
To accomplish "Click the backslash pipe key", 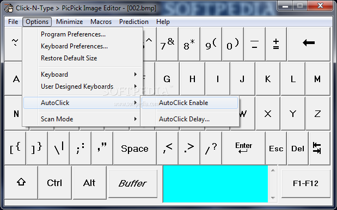I will 59,148.
